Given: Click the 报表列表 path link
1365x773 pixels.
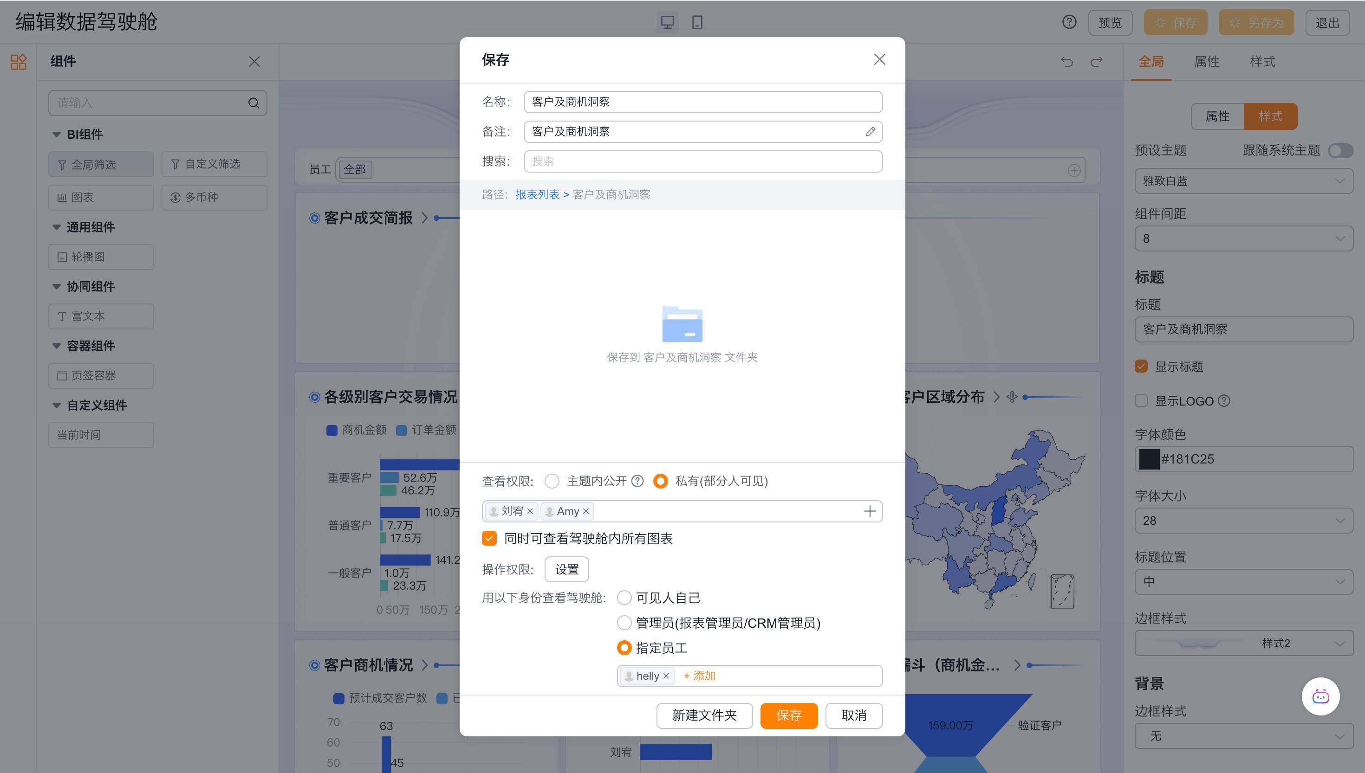Looking at the screenshot, I should 537,194.
